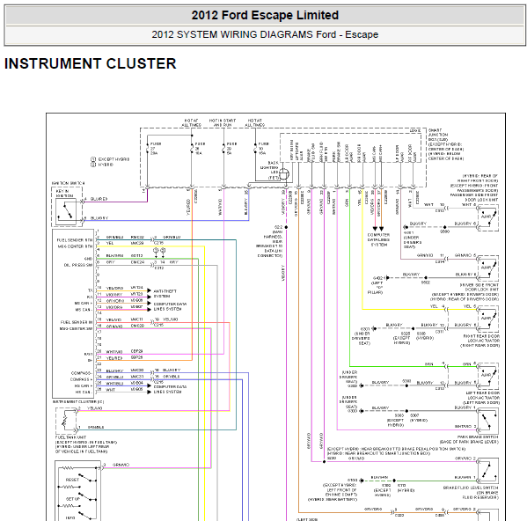The width and height of the screenshot is (527, 521).
Task: Click 'WHT/BLU' wire label at pin 25
Action: click(x=114, y=383)
